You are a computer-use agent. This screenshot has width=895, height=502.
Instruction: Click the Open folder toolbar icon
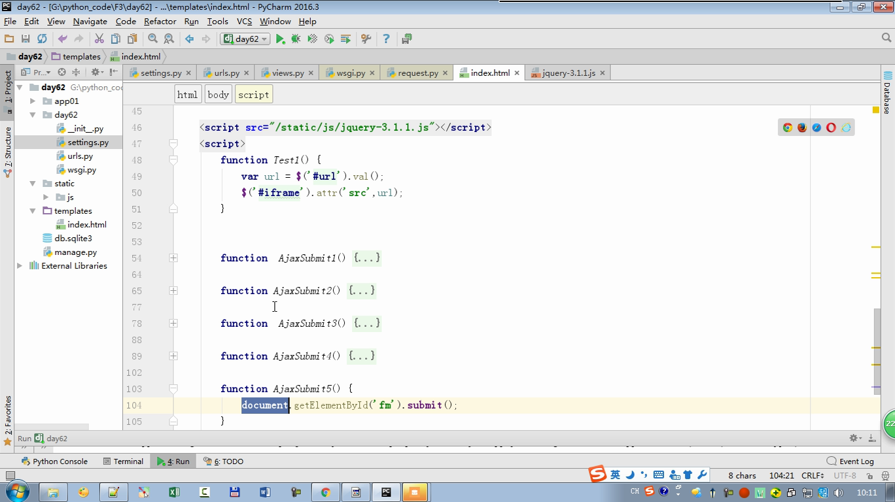[x=9, y=39]
